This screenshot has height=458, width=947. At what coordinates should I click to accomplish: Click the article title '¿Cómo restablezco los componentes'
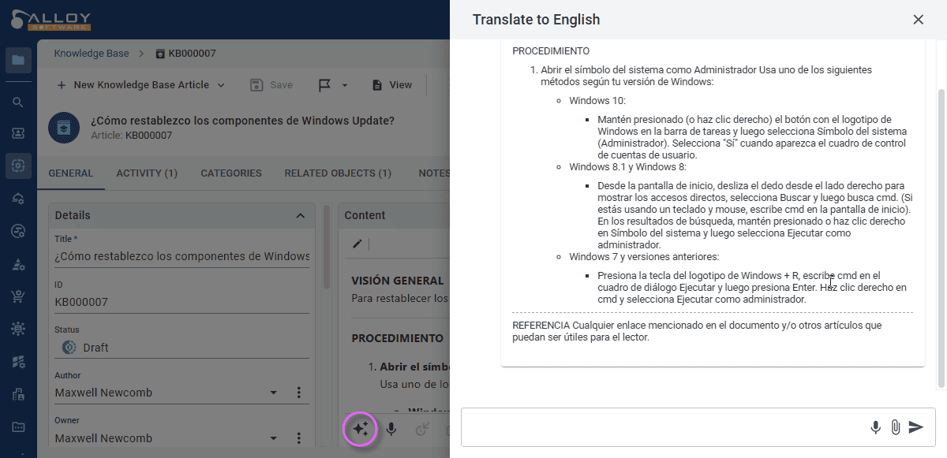[242, 121]
